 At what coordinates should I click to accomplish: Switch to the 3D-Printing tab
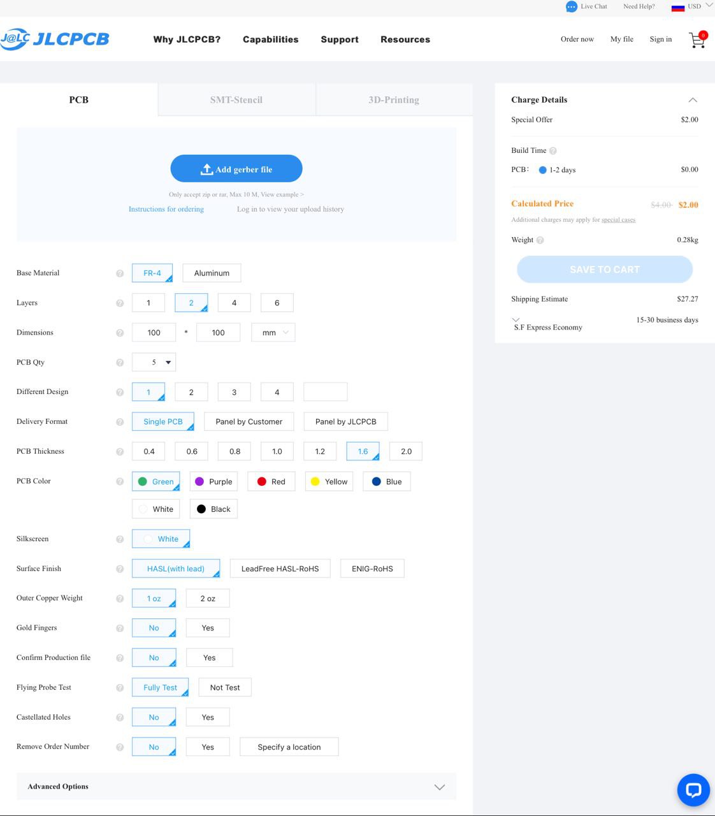[394, 99]
